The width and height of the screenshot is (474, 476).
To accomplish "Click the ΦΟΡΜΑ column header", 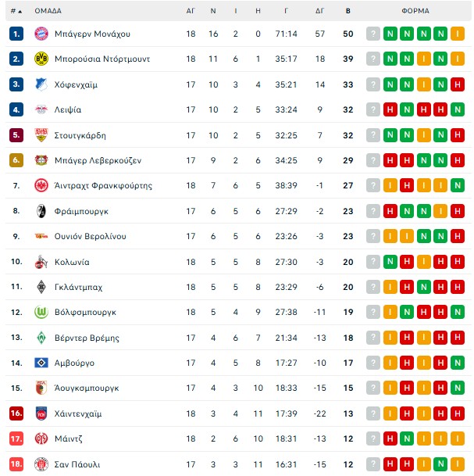I will [415, 11].
